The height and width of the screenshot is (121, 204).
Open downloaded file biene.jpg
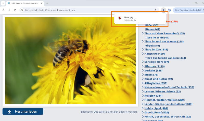click(129, 17)
